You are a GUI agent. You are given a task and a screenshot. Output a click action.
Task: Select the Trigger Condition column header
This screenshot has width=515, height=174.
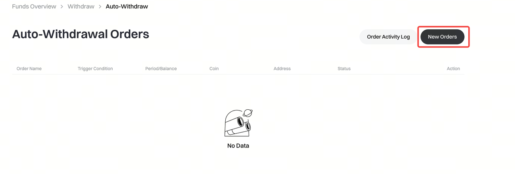click(95, 69)
